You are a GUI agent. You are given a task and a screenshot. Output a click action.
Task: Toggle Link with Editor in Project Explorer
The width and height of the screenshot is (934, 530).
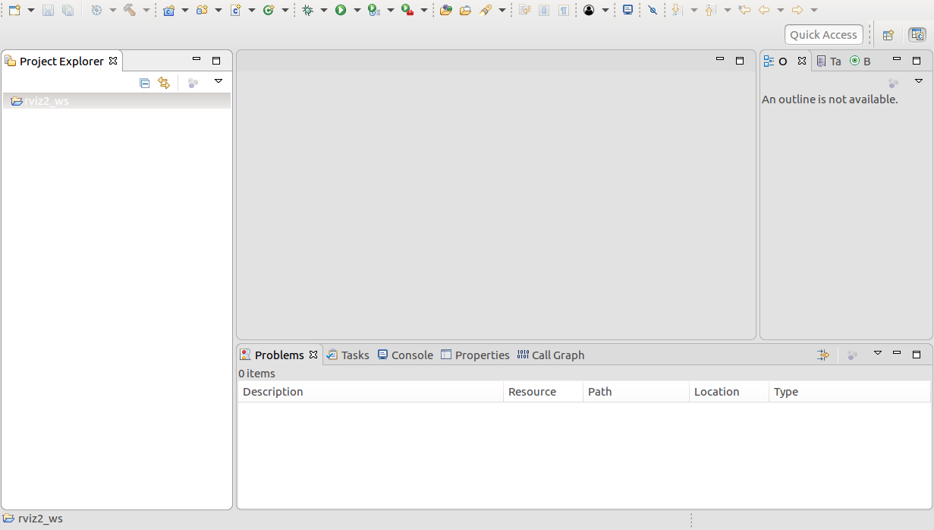point(164,83)
